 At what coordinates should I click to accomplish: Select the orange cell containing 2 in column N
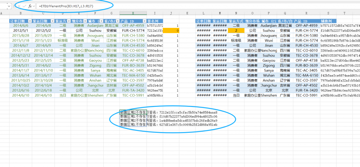(x=236, y=30)
